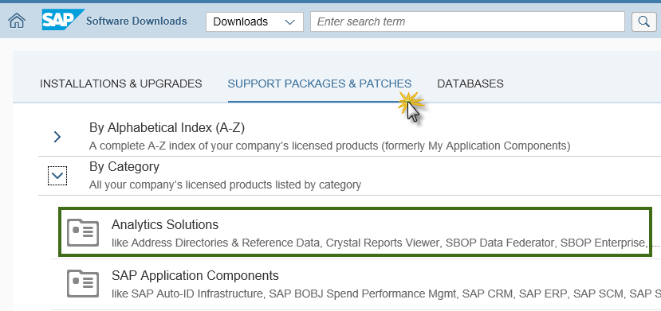
Task: Click the By Category heading
Action: (x=124, y=167)
